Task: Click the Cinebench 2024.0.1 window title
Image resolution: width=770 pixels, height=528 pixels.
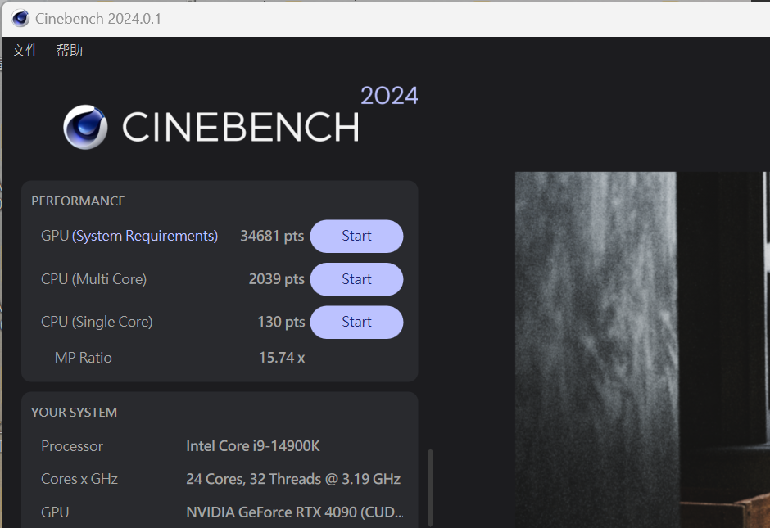Action: (97, 19)
